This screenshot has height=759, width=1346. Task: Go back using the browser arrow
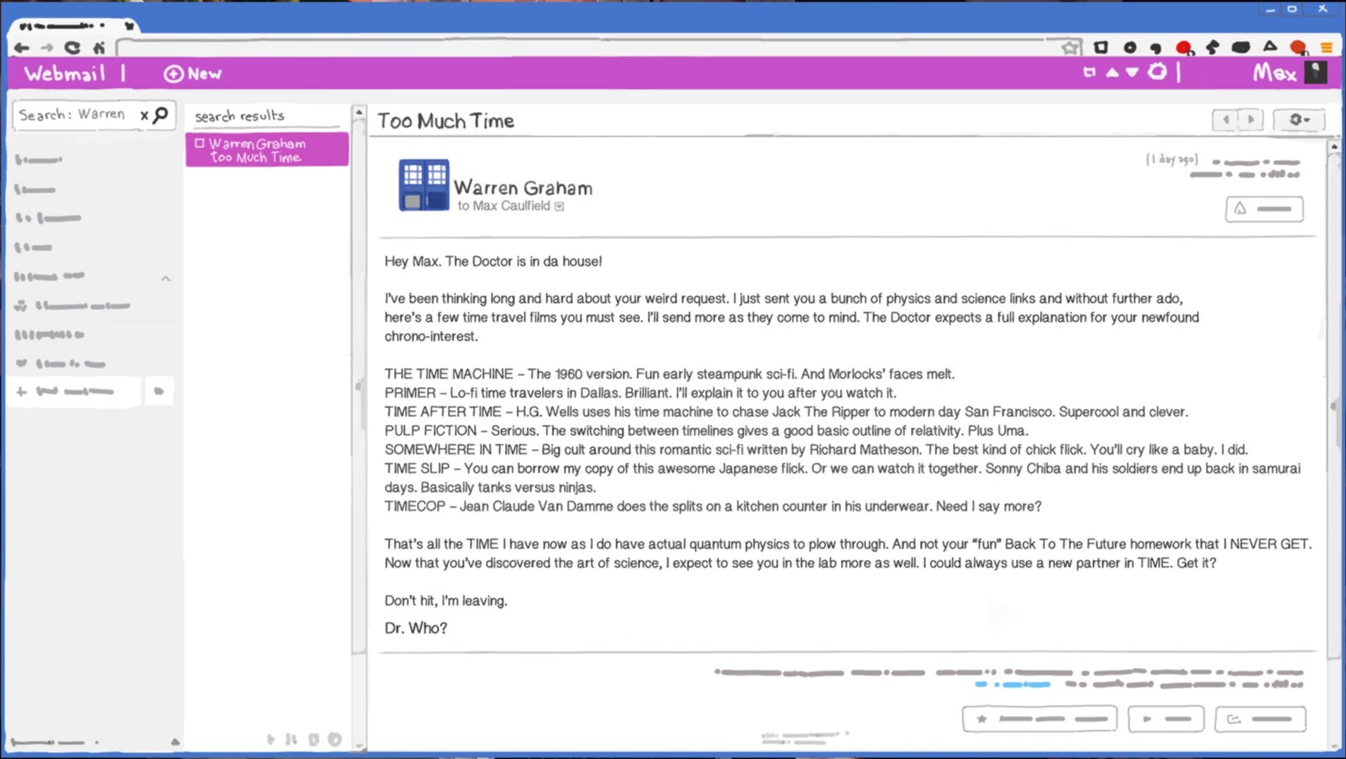[22, 48]
